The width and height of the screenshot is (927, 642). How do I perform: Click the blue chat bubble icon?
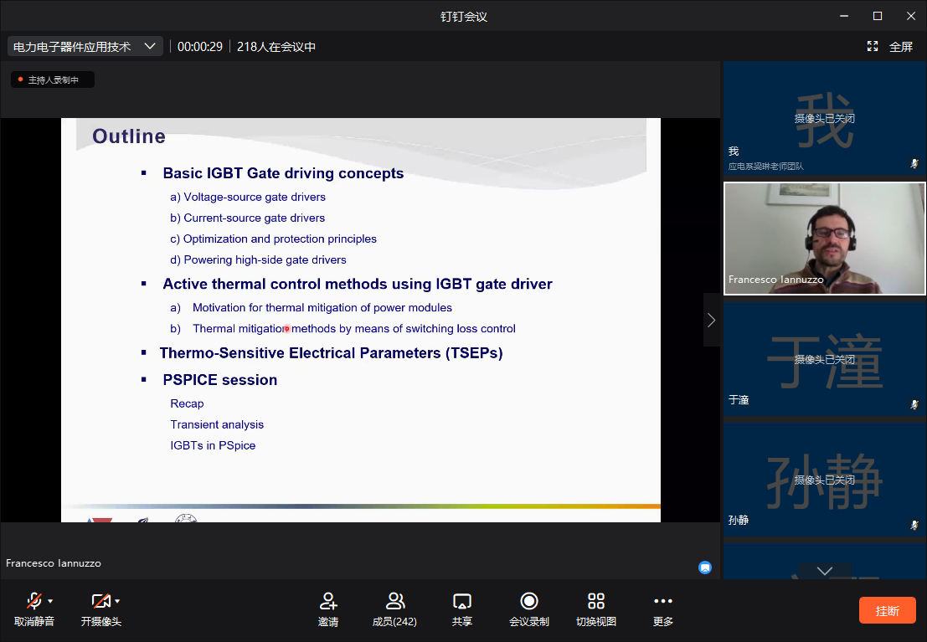705,568
